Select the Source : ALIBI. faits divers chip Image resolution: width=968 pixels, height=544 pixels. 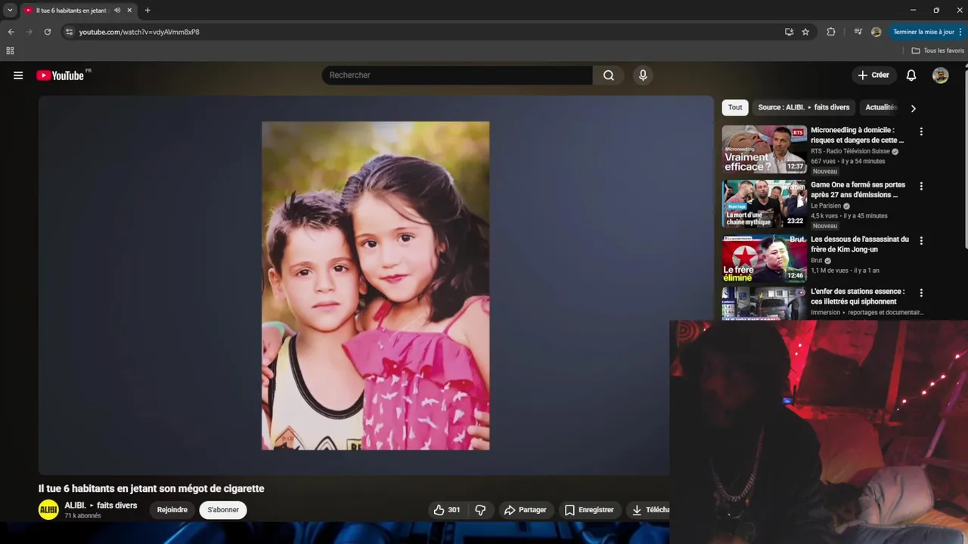(x=804, y=107)
